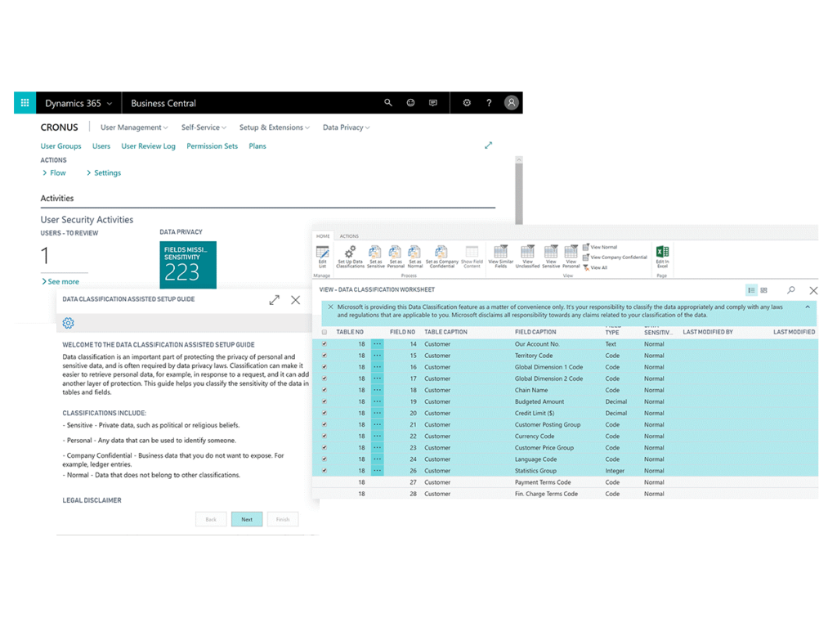Switch to the Actions ribbon tab
The height and width of the screenshot is (627, 837).
(349, 236)
